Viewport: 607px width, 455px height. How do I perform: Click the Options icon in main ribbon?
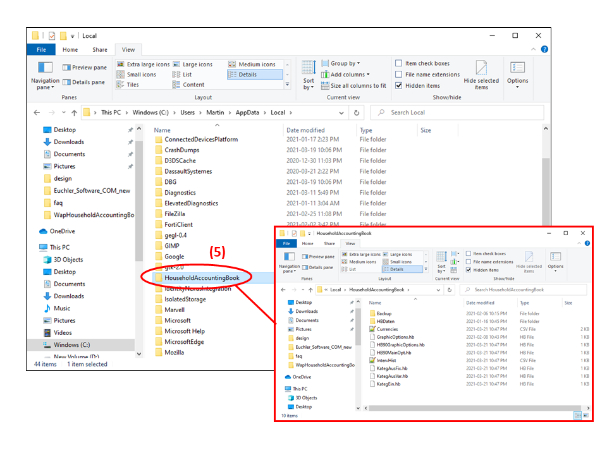coord(517,68)
